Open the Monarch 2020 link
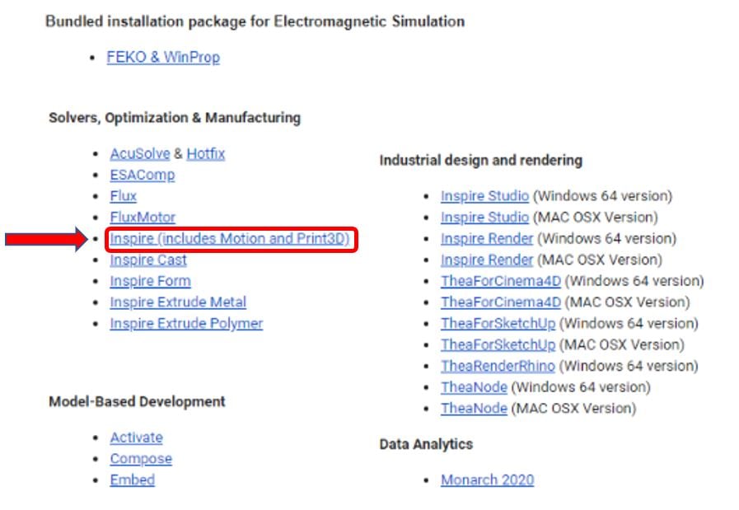Viewport: 739px width, 510px height. (x=488, y=480)
